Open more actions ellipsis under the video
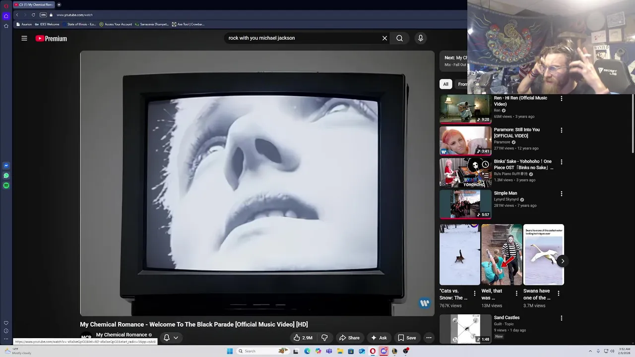 point(429,338)
